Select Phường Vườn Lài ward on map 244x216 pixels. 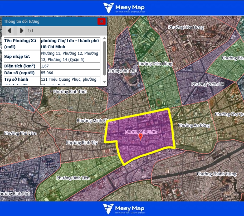tap(203, 84)
